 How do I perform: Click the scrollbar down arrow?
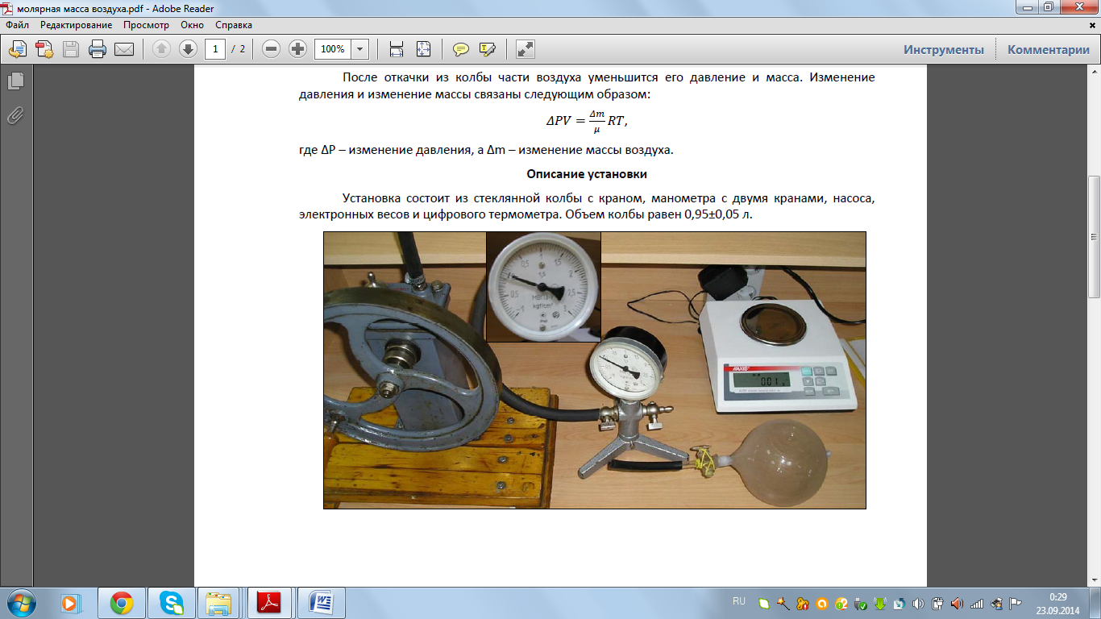1095,580
